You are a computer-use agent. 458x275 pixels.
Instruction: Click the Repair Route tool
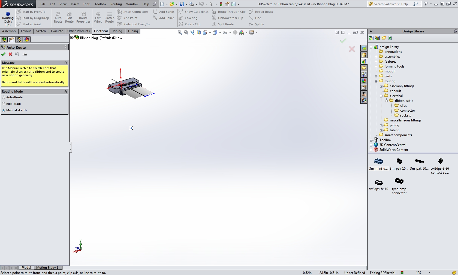[261, 12]
